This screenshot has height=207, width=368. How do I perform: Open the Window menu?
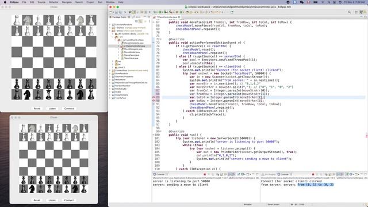coord(110,2)
